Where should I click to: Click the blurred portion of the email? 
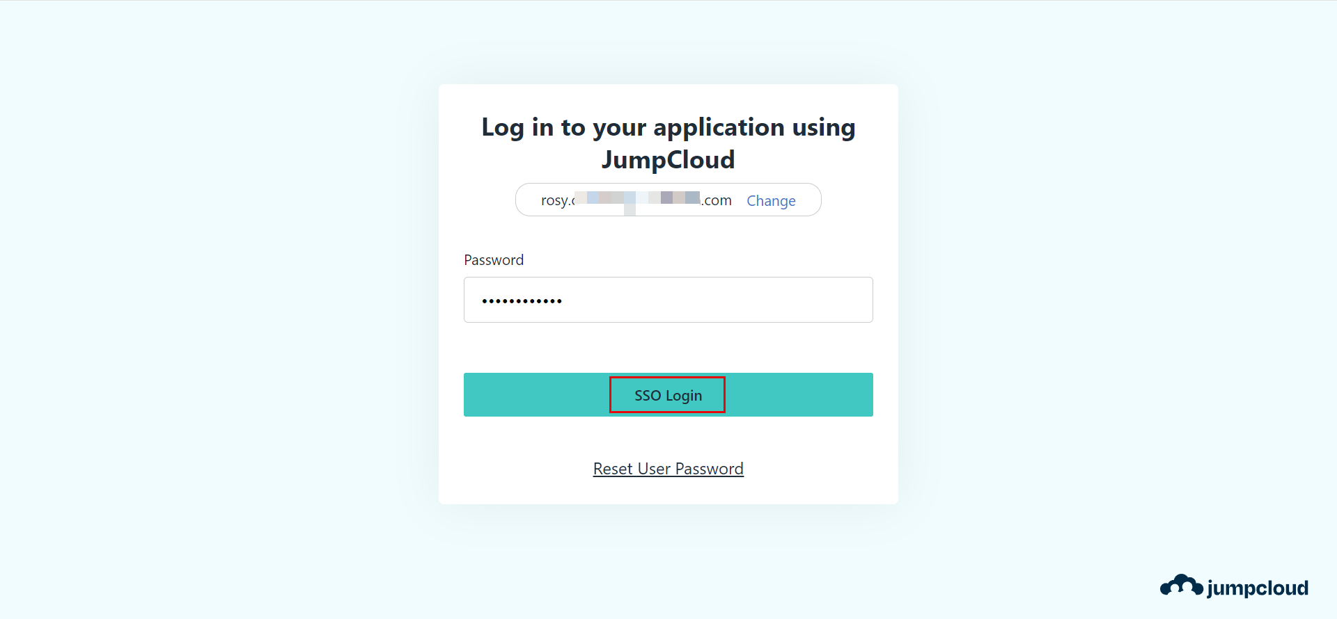(637, 200)
